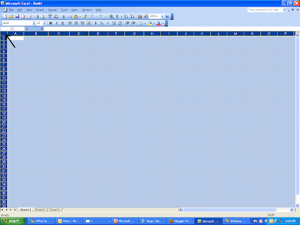Switch to Inbox taskbar button
The width and height of the screenshot is (300, 225).
click(69, 221)
